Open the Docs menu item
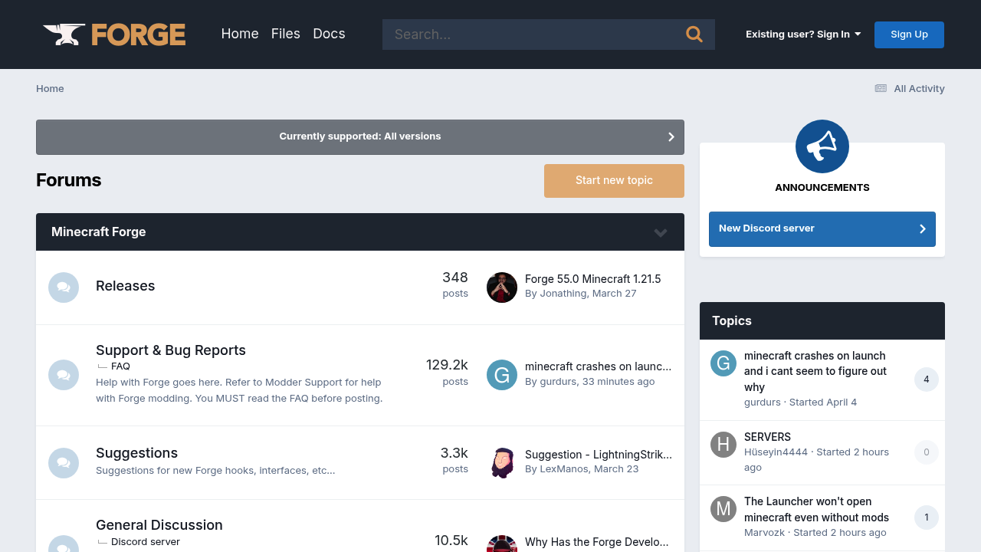 pos(329,34)
